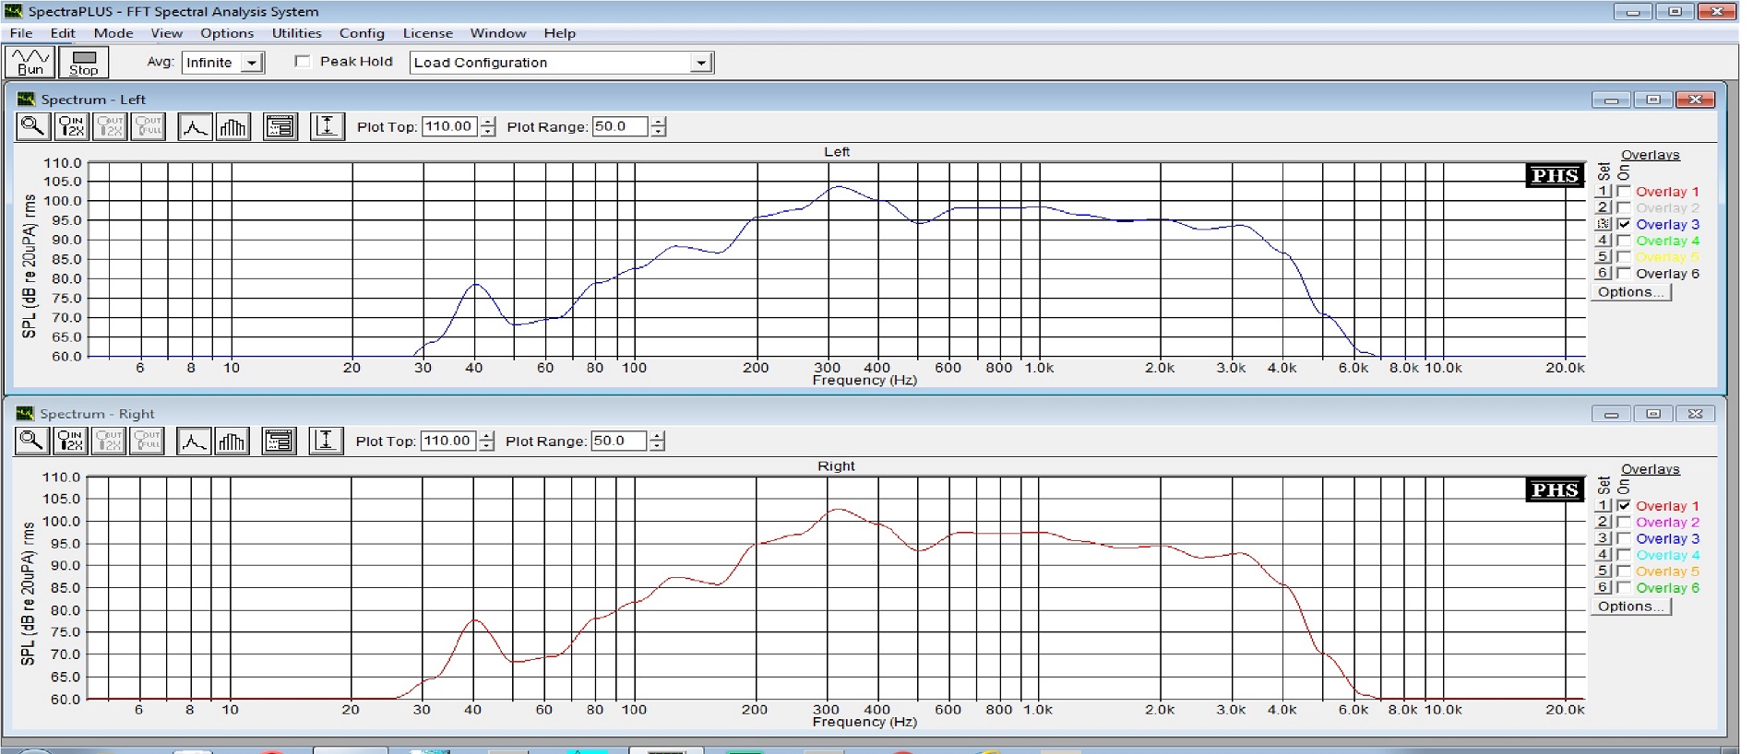Click Zoom In 2X in Spectrum Right toolbar
The image size is (1753, 754).
pos(70,442)
